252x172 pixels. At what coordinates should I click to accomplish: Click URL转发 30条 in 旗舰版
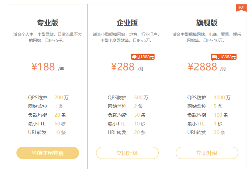tap(207, 132)
